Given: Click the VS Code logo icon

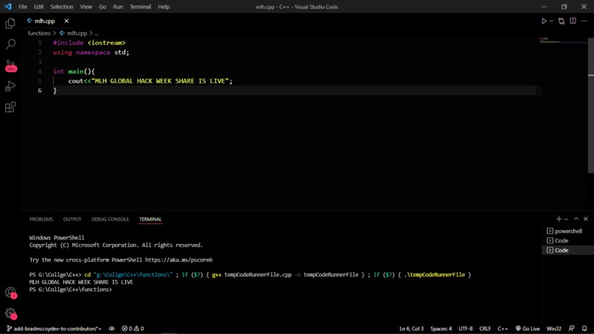Looking at the screenshot, I should coord(8,7).
